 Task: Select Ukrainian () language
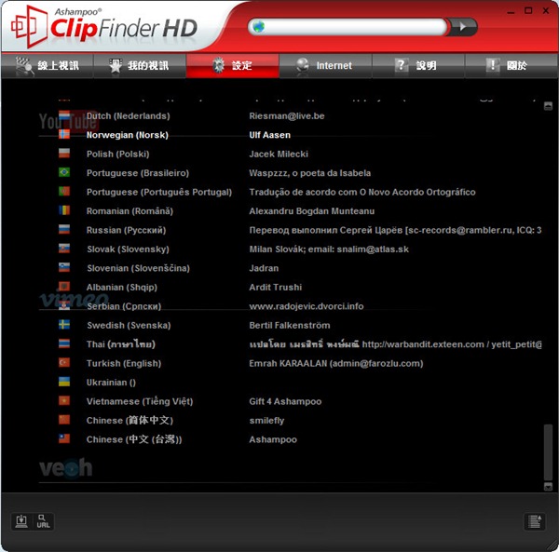[111, 383]
